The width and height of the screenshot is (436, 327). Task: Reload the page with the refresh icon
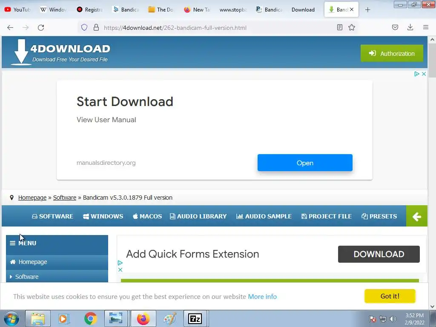click(x=41, y=28)
